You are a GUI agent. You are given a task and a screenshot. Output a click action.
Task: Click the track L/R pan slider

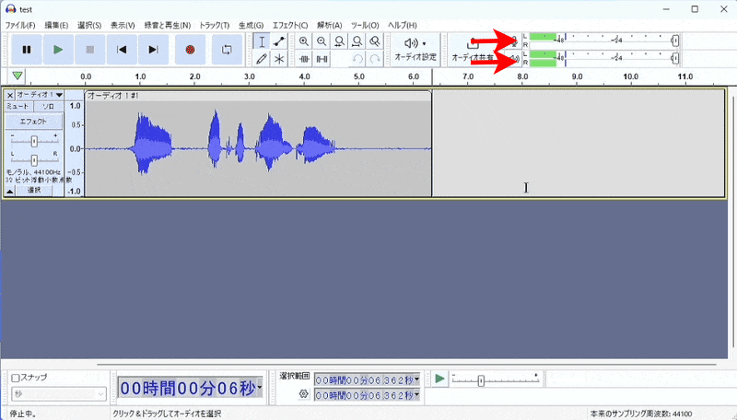pos(34,160)
